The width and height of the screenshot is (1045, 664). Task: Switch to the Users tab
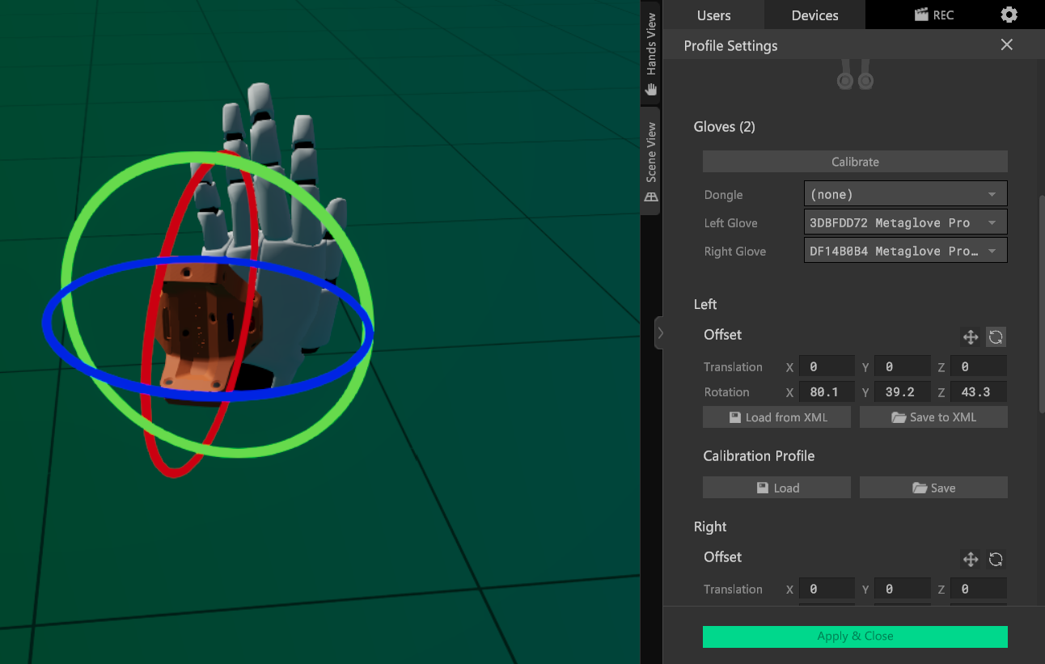tap(713, 15)
